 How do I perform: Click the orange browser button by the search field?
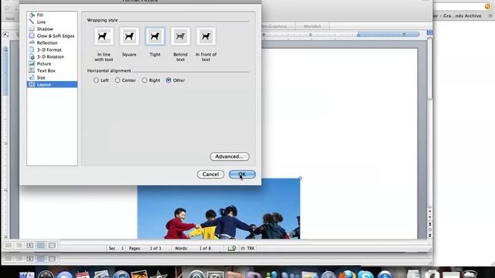click(x=487, y=6)
